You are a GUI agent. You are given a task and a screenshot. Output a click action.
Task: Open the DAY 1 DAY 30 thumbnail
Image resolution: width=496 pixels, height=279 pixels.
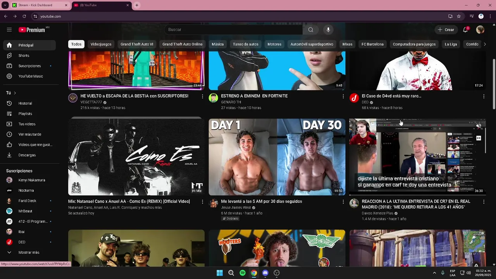[x=277, y=157]
